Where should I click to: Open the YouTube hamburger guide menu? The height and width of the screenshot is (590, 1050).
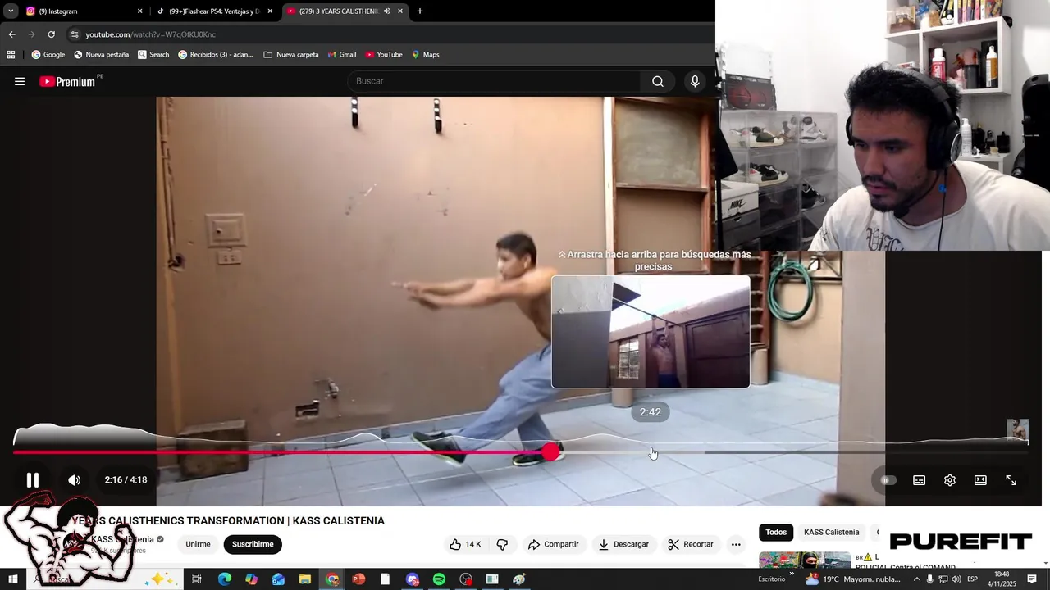point(20,81)
